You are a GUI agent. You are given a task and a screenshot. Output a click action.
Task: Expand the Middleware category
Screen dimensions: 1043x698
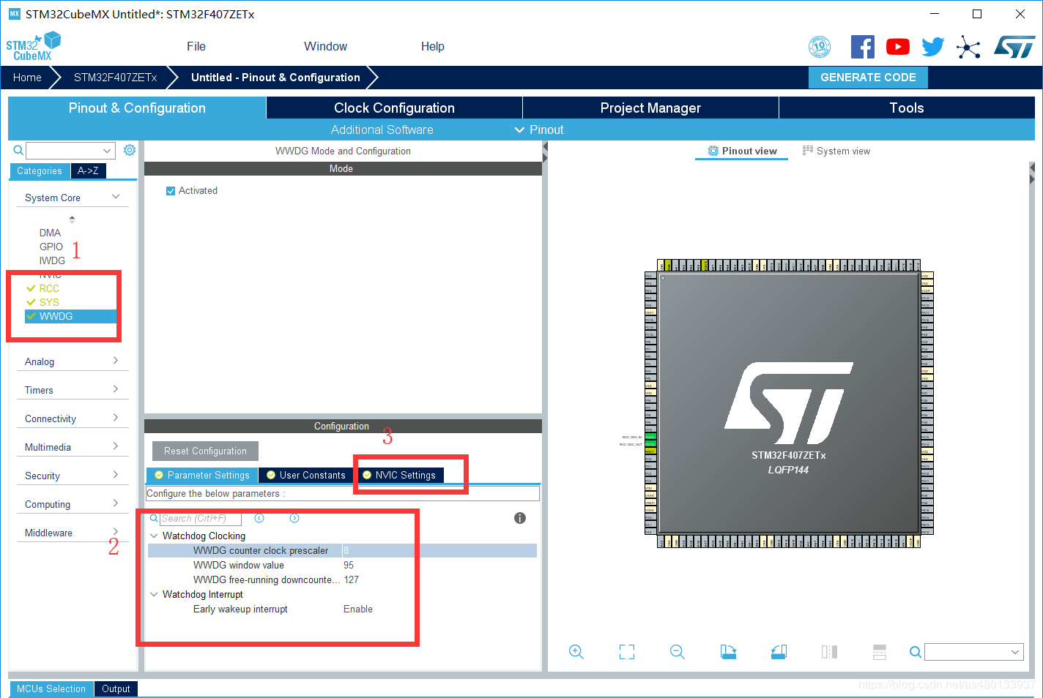116,532
